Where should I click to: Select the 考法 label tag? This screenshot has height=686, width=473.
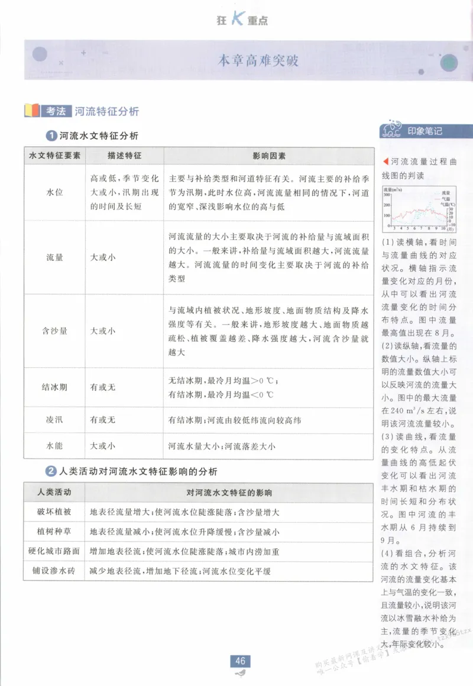point(56,111)
